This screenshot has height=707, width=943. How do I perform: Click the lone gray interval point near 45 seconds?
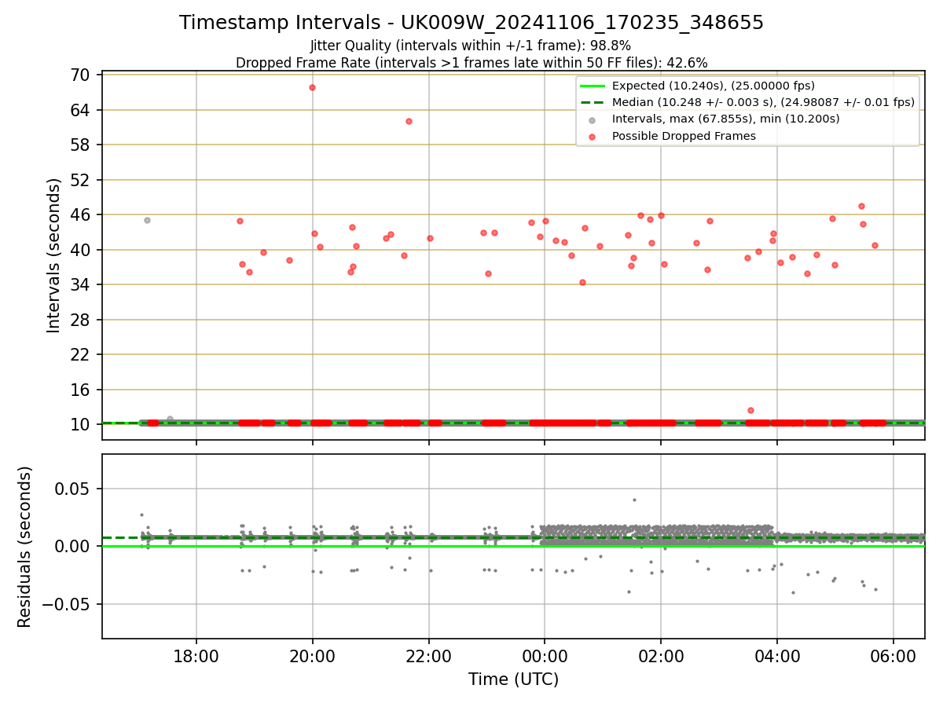tap(147, 220)
